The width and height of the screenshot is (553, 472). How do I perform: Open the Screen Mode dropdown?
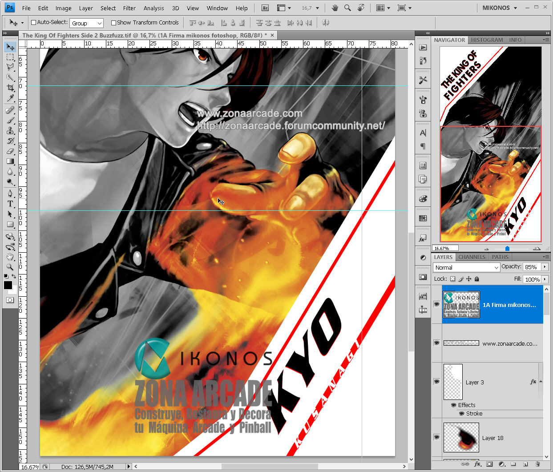[404, 8]
